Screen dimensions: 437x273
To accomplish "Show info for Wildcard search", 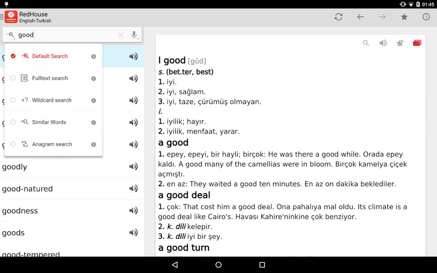I will (x=94, y=101).
